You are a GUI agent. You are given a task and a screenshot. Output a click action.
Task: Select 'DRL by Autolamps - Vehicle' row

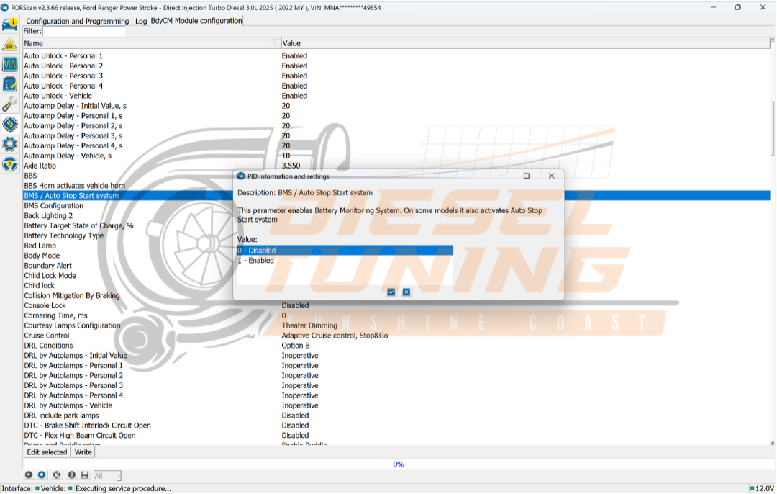tap(396, 405)
